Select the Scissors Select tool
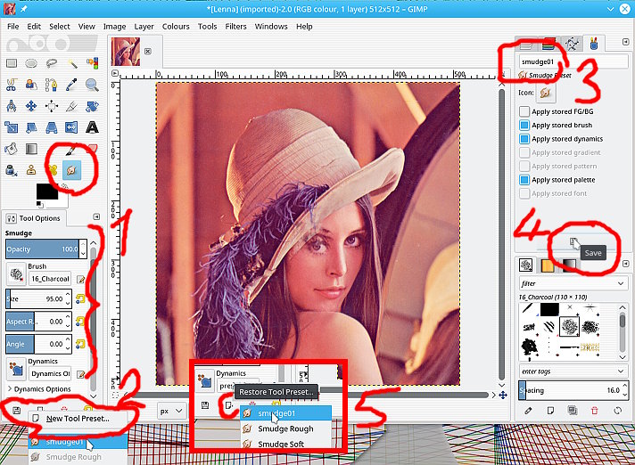 pyautogui.click(x=12, y=85)
